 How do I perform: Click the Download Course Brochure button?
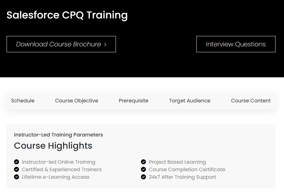[x=61, y=44]
